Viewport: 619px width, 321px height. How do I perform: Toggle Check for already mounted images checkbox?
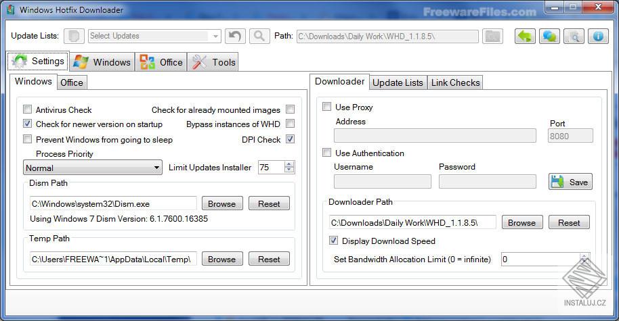click(x=290, y=109)
